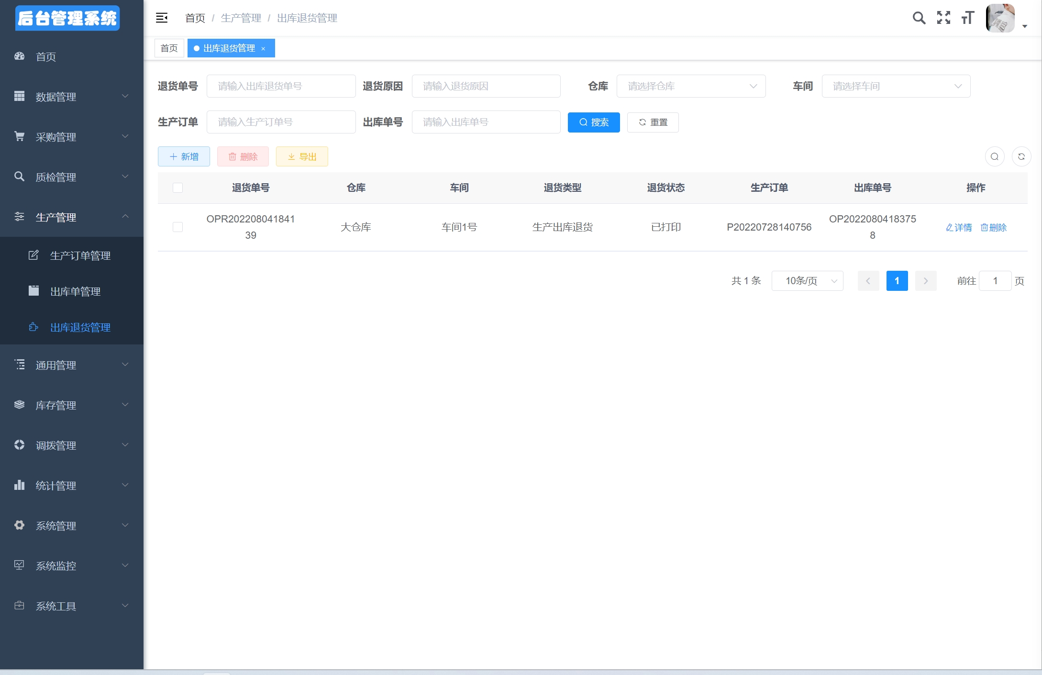Open the 车间 select dropdown

pyautogui.click(x=896, y=86)
